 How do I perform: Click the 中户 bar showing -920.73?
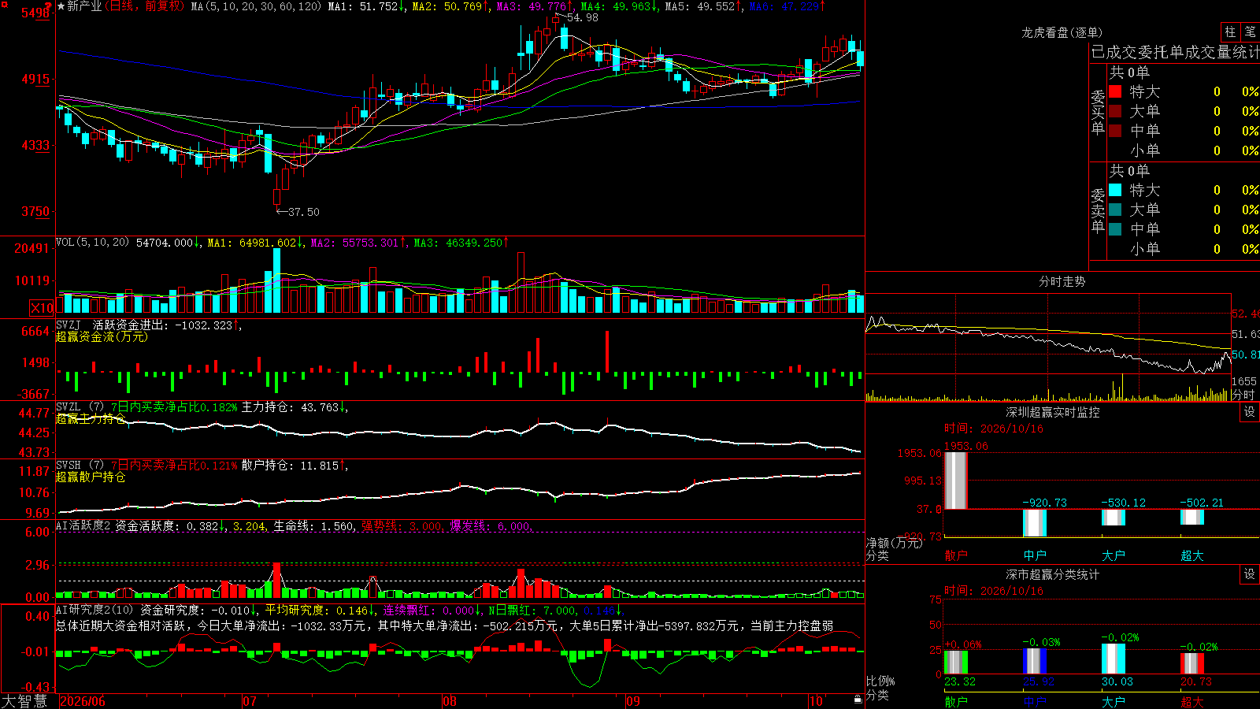tap(1034, 523)
